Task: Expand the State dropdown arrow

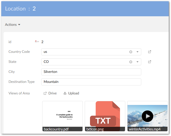Action: click(137, 62)
